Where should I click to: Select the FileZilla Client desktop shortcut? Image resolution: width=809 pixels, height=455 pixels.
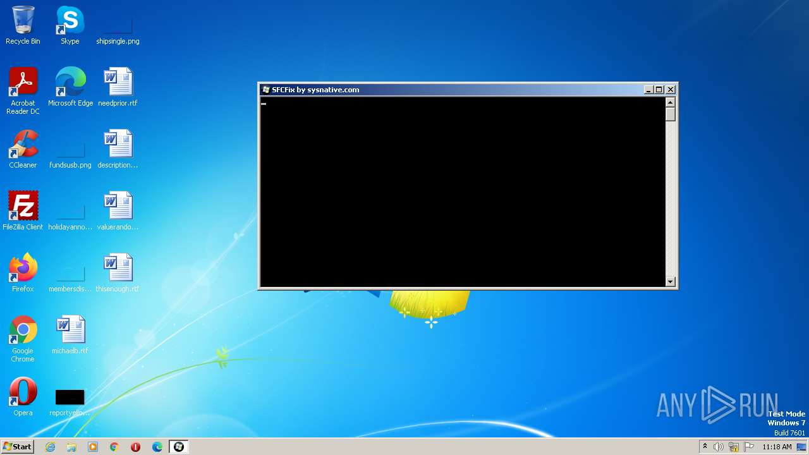(23, 211)
